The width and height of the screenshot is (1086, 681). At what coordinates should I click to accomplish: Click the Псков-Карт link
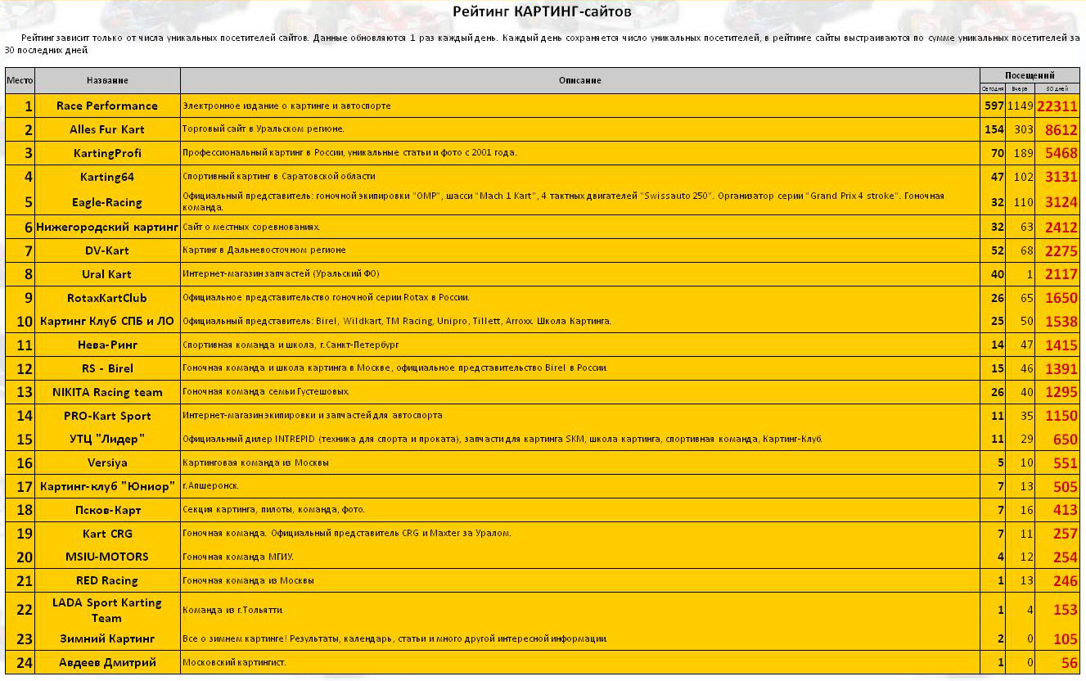point(106,510)
